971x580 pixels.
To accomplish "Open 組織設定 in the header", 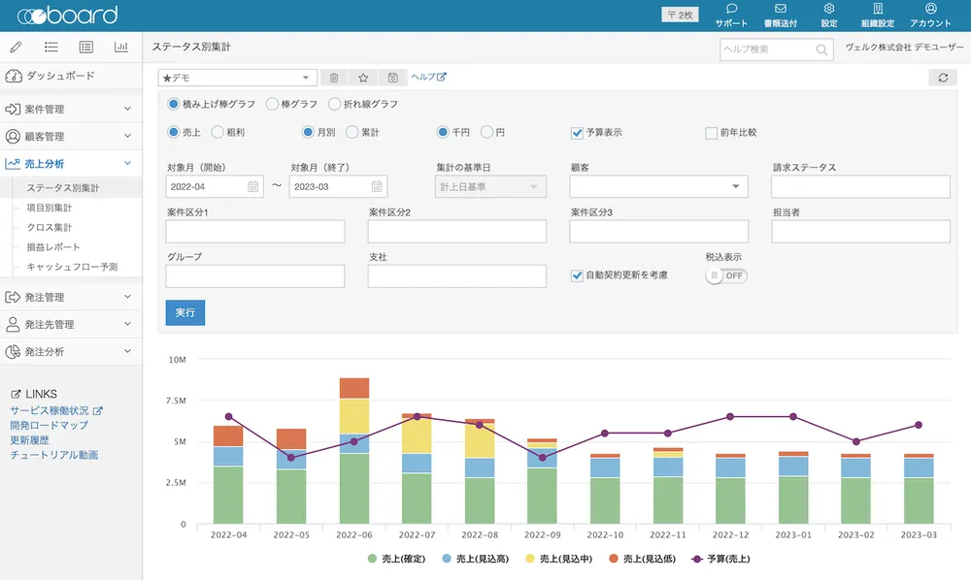I will pos(877,16).
